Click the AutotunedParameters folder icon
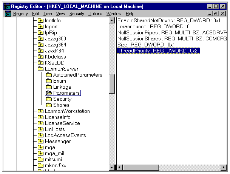The image size is (230, 174). 48,75
